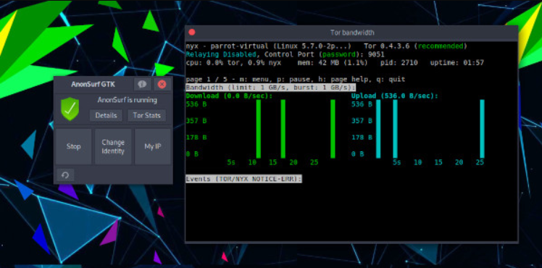Click the restart arrow icon in AnonSurf
The height and width of the screenshot is (268, 542).
click(x=65, y=175)
